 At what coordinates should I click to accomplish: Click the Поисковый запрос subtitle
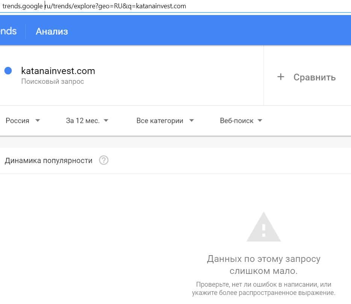point(53,82)
